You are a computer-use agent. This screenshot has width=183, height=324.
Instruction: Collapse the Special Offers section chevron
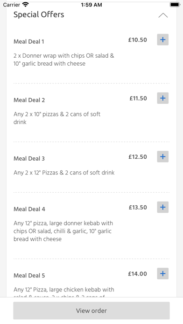pyautogui.click(x=163, y=15)
